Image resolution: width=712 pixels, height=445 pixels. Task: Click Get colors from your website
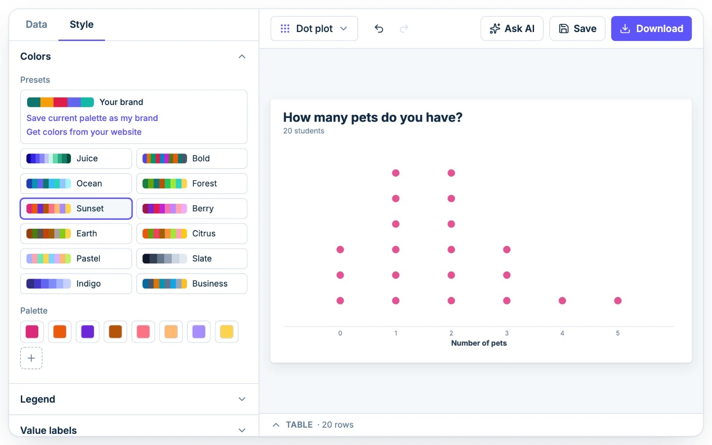[x=84, y=132]
